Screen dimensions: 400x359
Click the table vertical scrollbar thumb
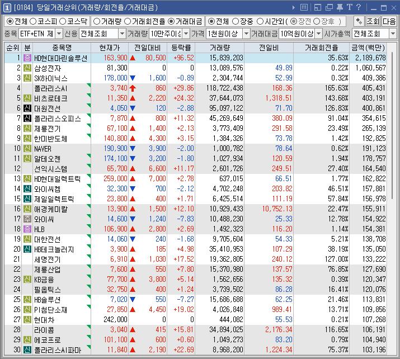pyautogui.click(x=392, y=125)
